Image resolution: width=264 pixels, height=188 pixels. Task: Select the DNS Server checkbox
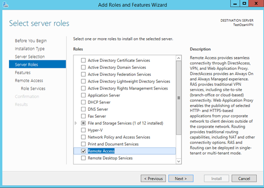tap(83, 109)
